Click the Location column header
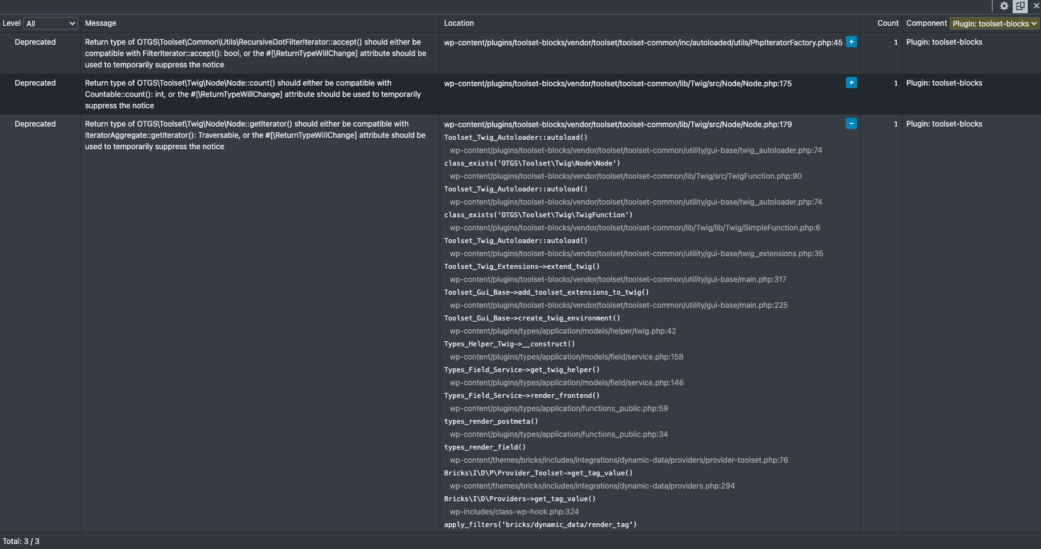Viewport: 1041px width, 549px height. tap(458, 23)
